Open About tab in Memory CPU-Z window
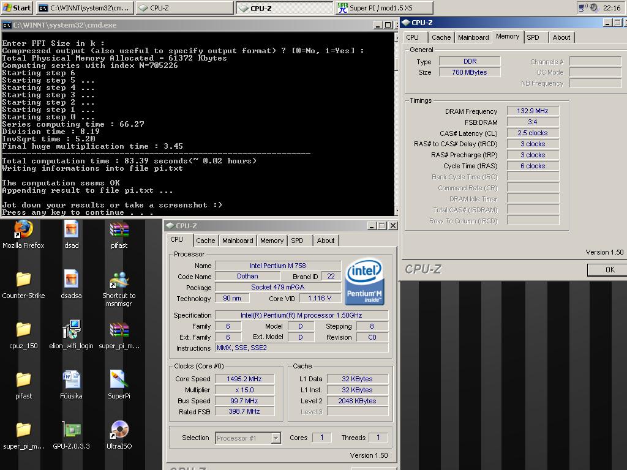The width and height of the screenshot is (627, 470). (561, 37)
